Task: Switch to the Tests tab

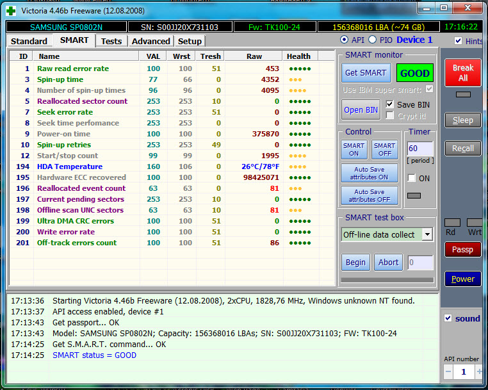Action: point(111,41)
